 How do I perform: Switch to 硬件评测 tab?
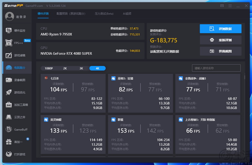[43, 14]
